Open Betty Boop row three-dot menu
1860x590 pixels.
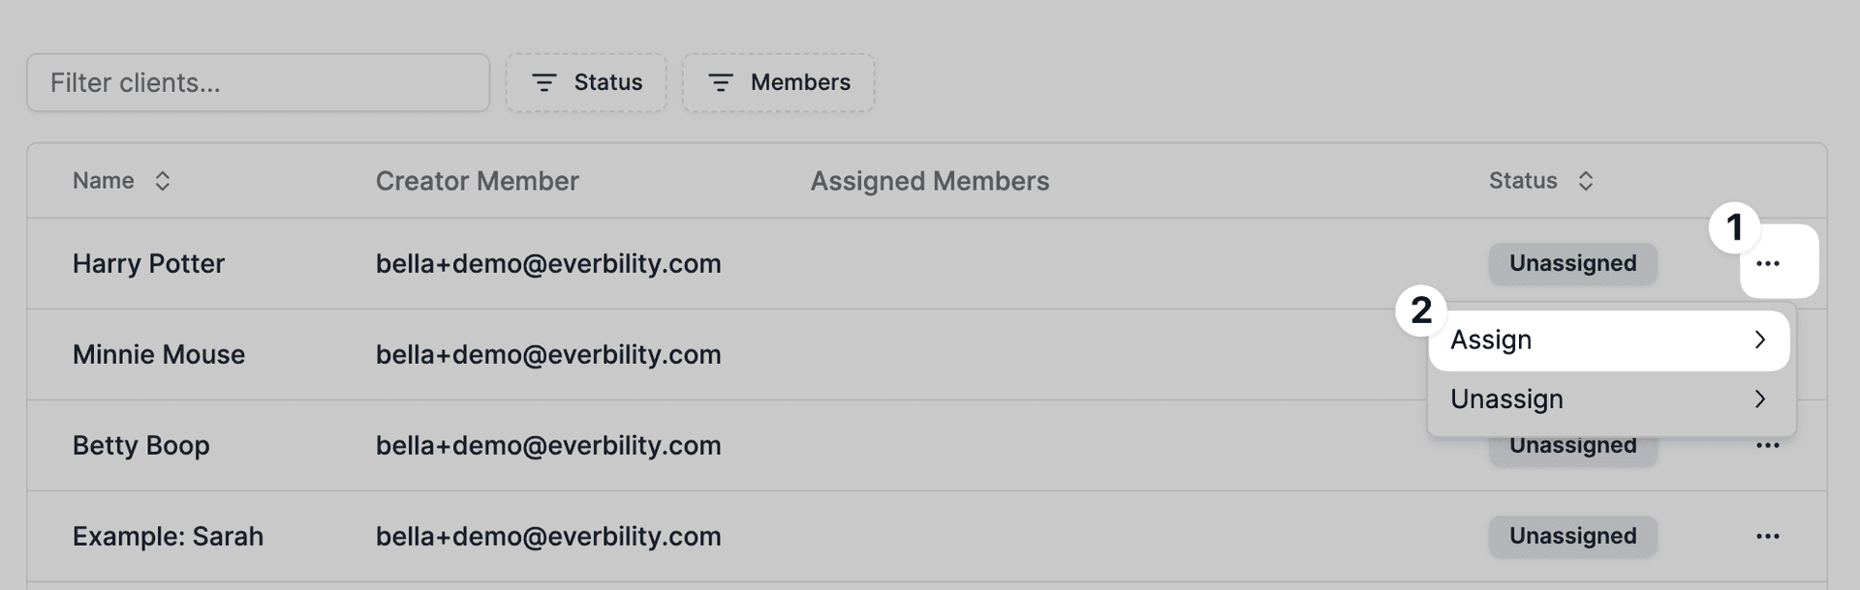[1768, 446]
